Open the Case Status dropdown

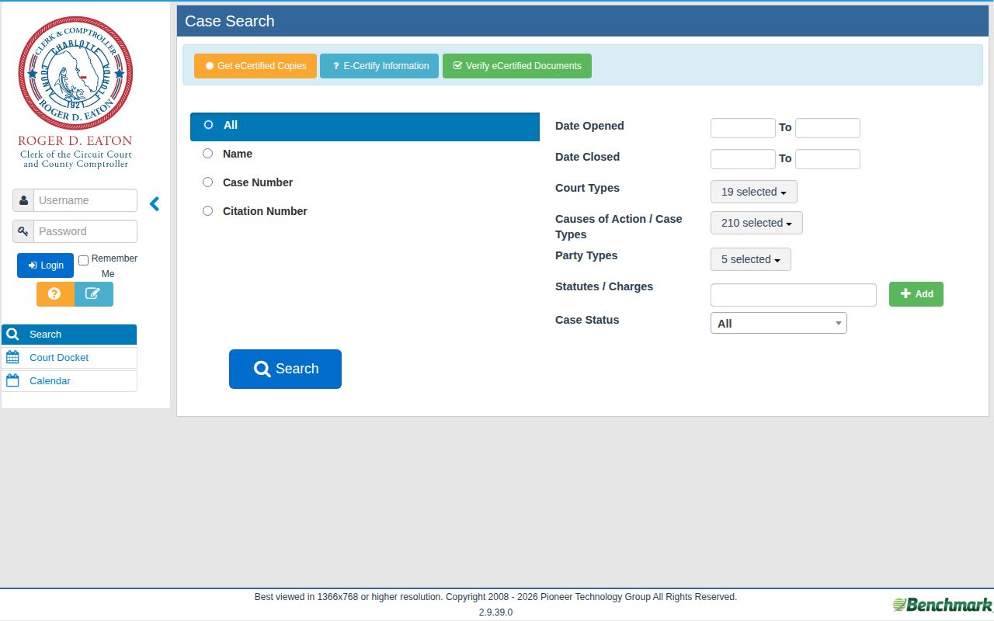click(779, 323)
